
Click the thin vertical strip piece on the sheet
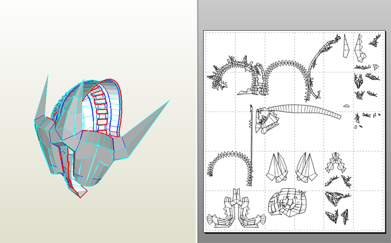[x=251, y=144]
